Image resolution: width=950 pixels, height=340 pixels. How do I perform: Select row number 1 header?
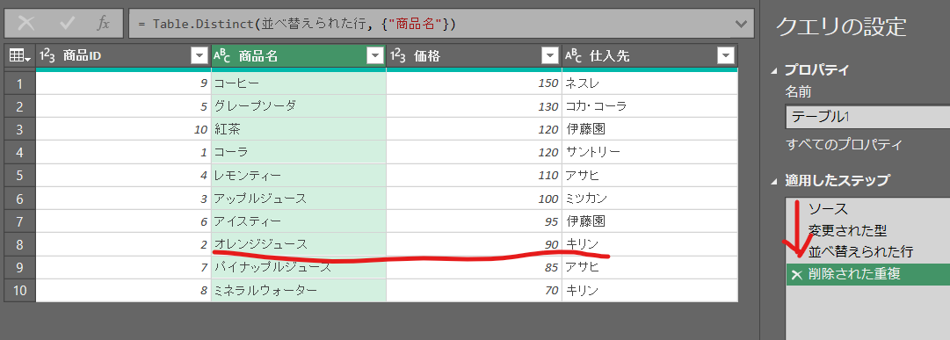coord(20,83)
